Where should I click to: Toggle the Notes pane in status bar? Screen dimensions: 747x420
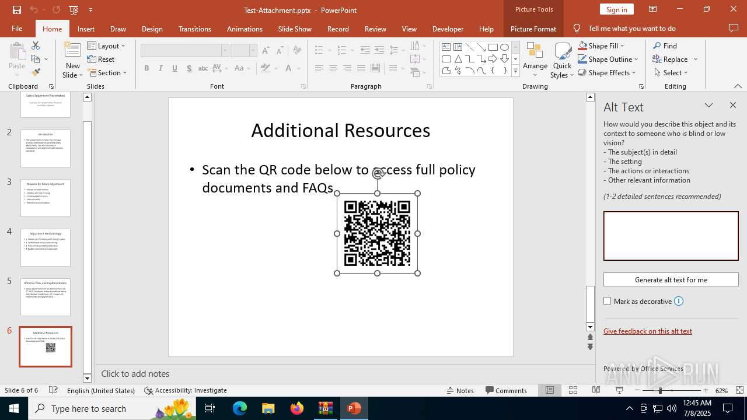point(460,390)
